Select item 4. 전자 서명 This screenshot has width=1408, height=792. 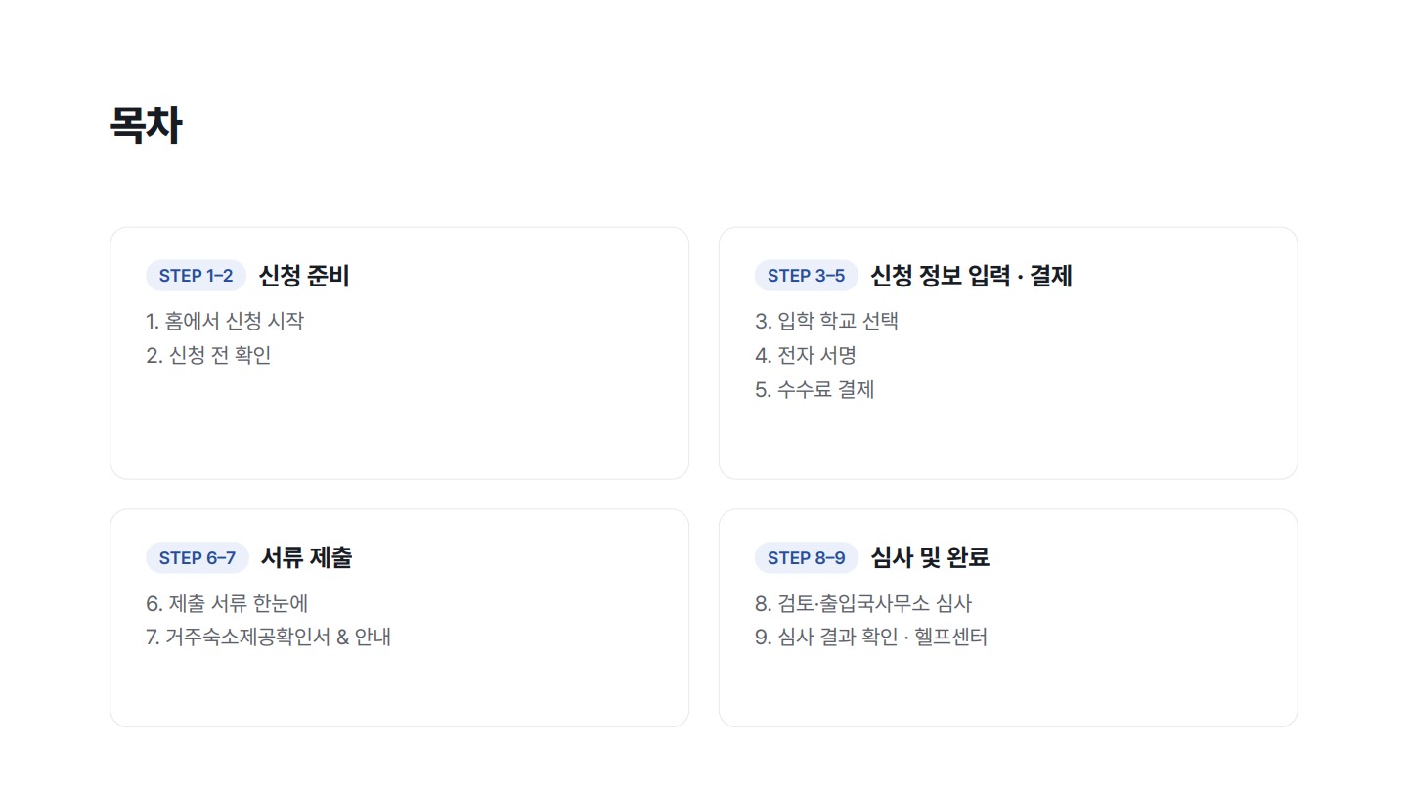point(806,355)
